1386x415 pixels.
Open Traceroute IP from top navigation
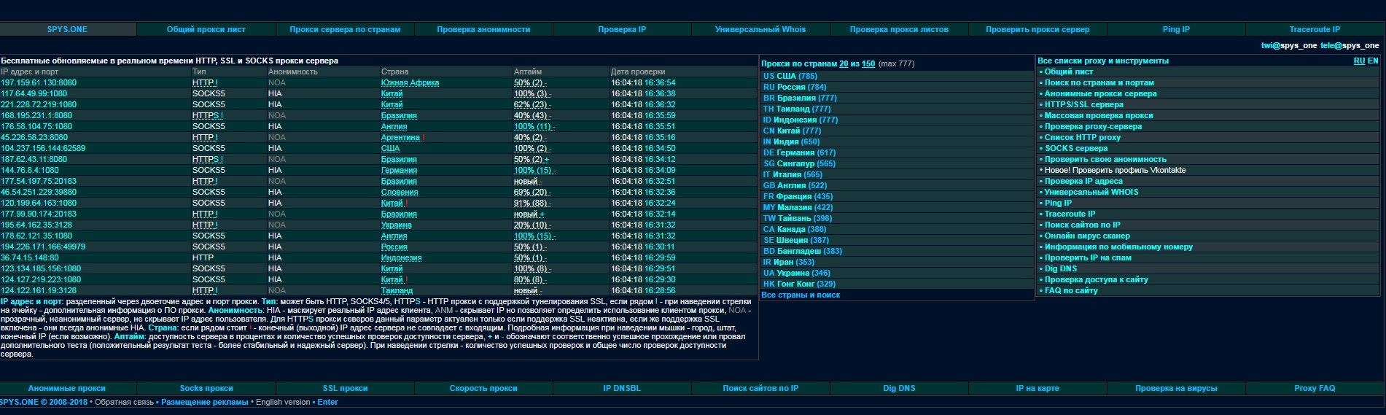pos(1314,29)
